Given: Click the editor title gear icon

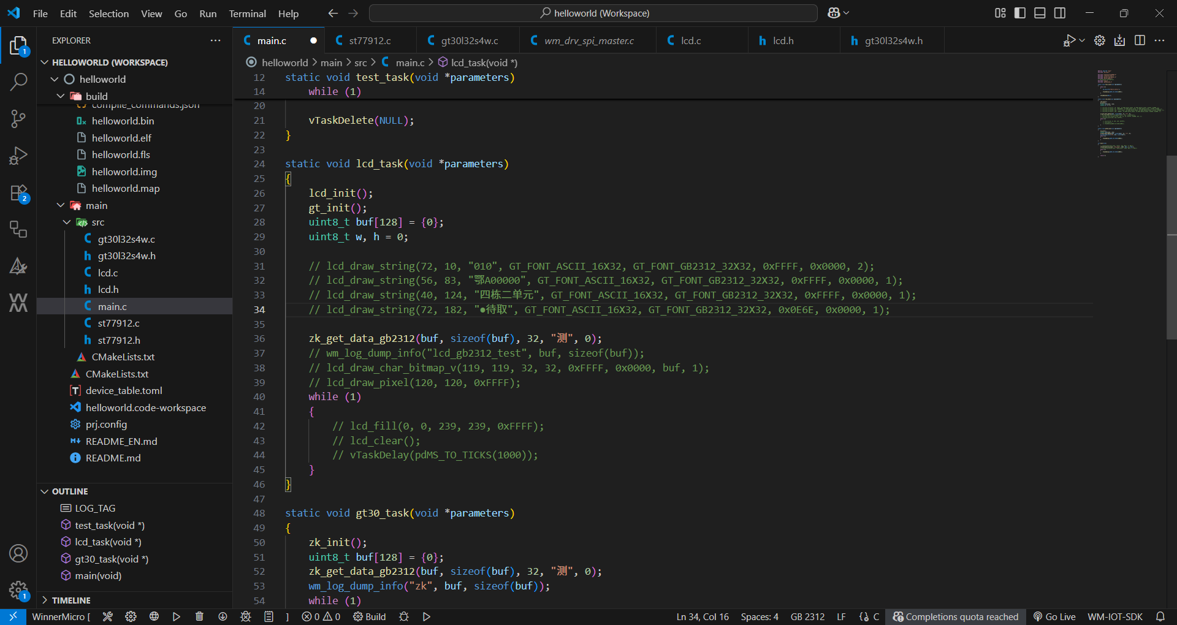Looking at the screenshot, I should tap(1100, 40).
